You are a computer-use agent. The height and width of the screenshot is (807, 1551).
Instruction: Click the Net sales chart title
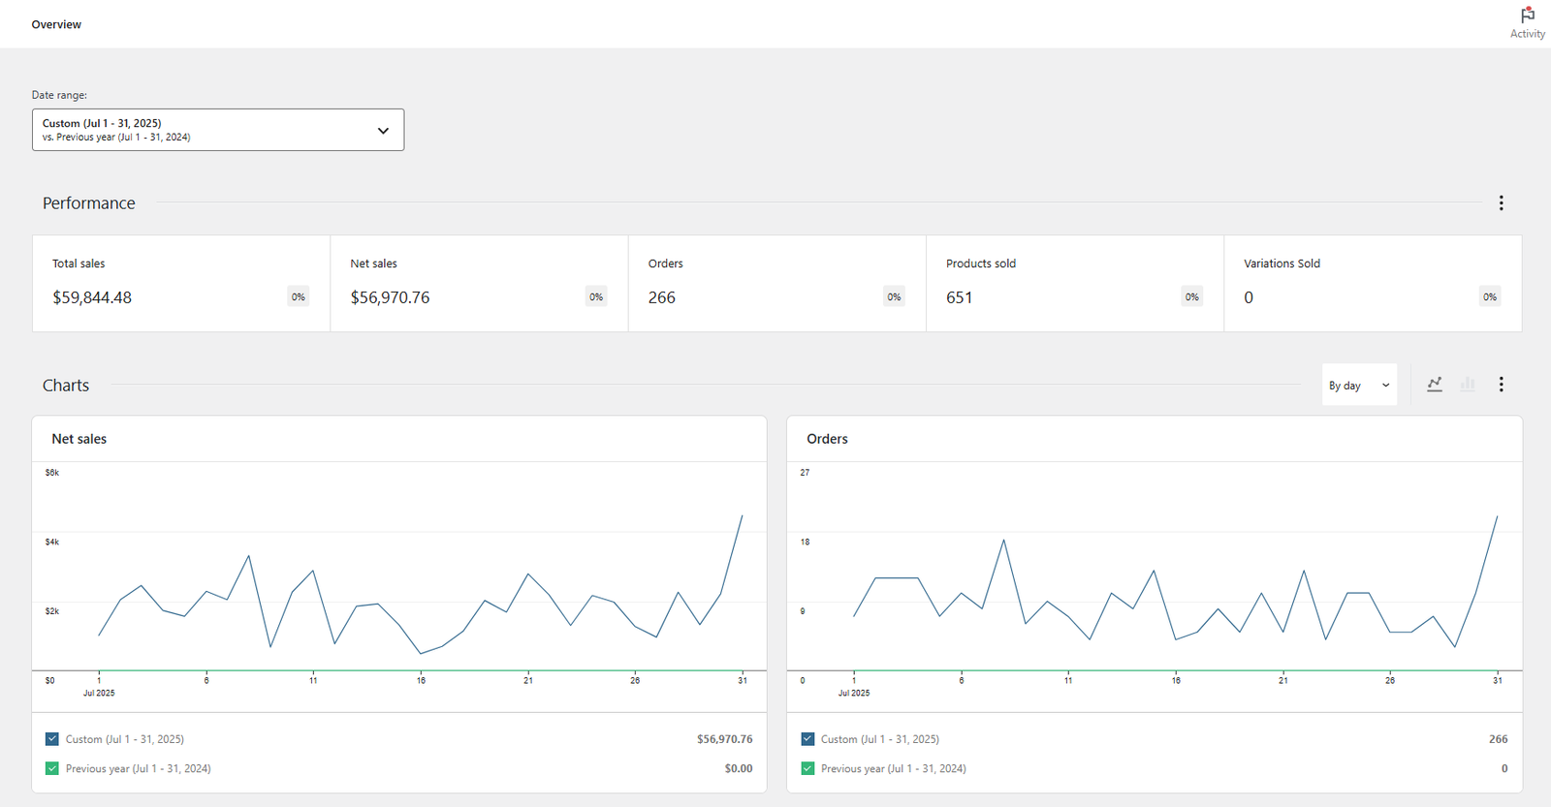coord(79,439)
